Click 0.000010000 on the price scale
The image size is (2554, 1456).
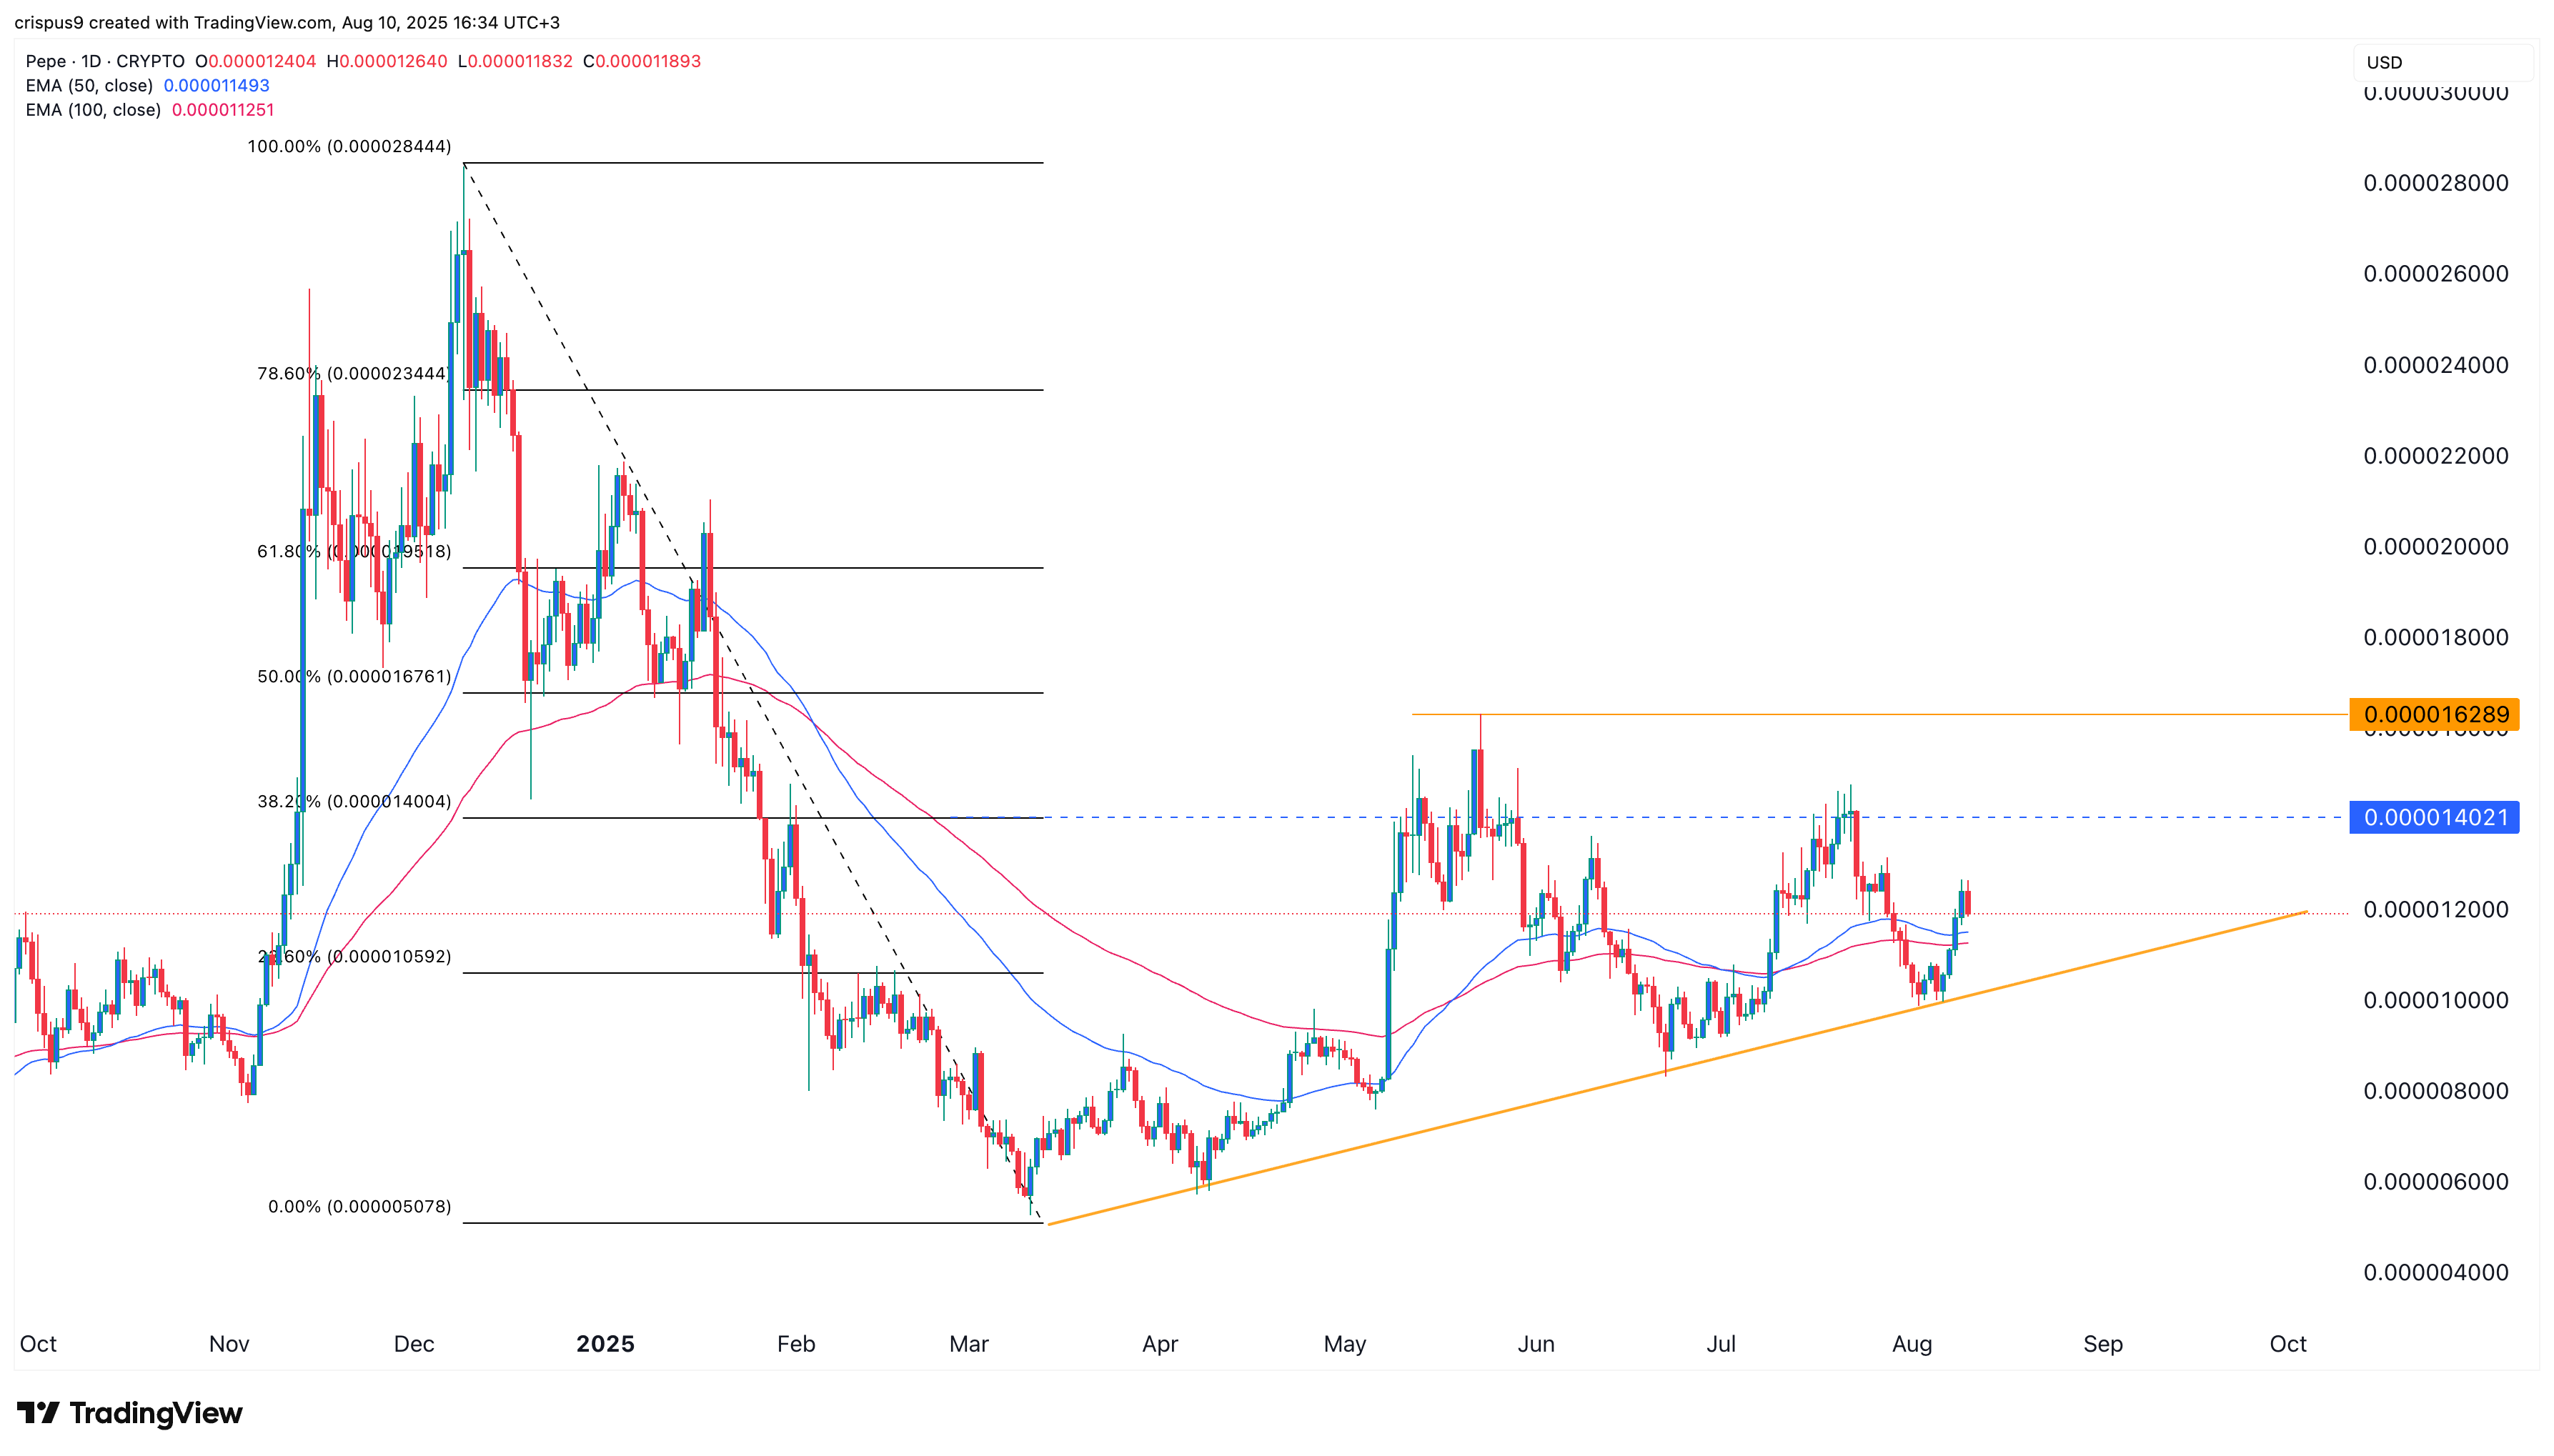tap(2435, 1001)
